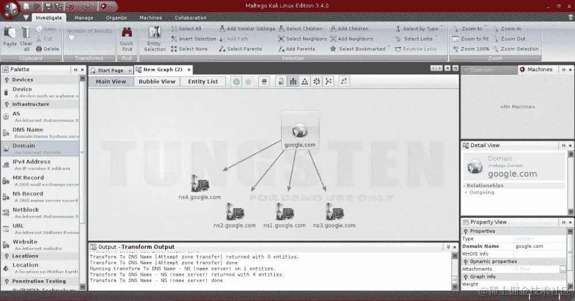Open the Organize ribbon tab
Image resolution: width=575 pixels, height=301 pixels.
[116, 18]
